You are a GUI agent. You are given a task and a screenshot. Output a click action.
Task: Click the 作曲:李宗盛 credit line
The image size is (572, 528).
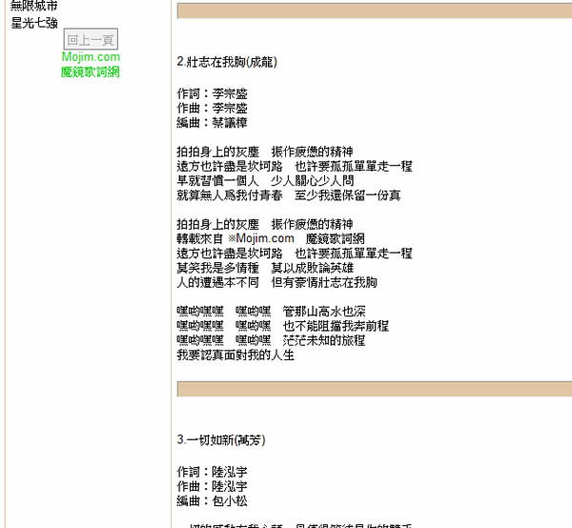(x=212, y=108)
